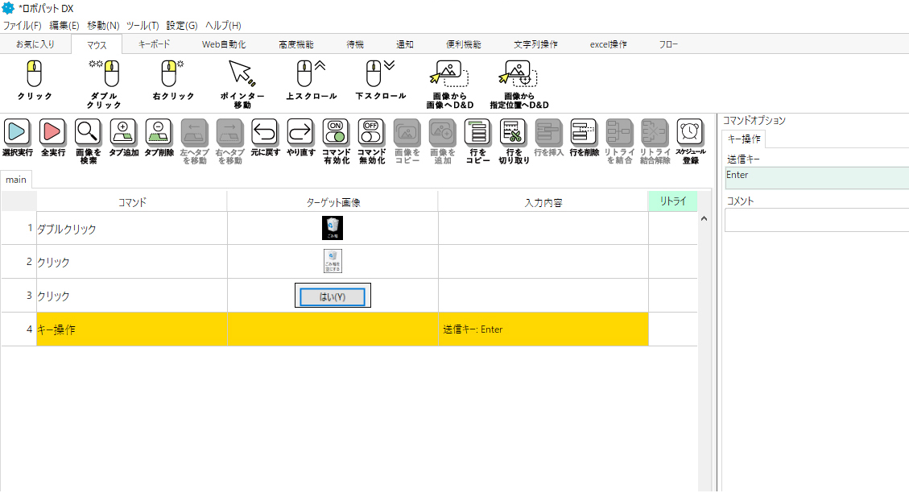Screen dimensions: 909x493
Task: Click the 送信キー field showing Enter
Action: click(816, 177)
